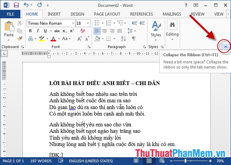Screen dimensions: 231x165
Task: Justify the text
Action: (x=120, y=31)
